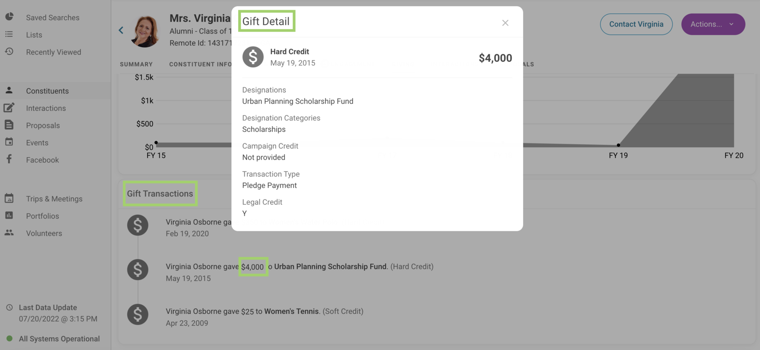Select the Volunteers people icon

pyautogui.click(x=9, y=233)
